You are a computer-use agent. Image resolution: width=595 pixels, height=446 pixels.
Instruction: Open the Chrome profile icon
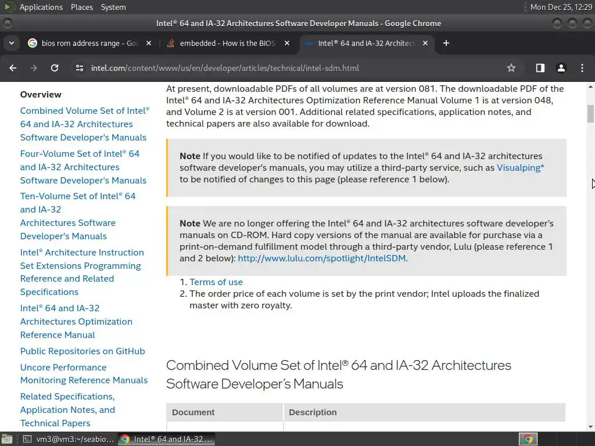coord(561,68)
